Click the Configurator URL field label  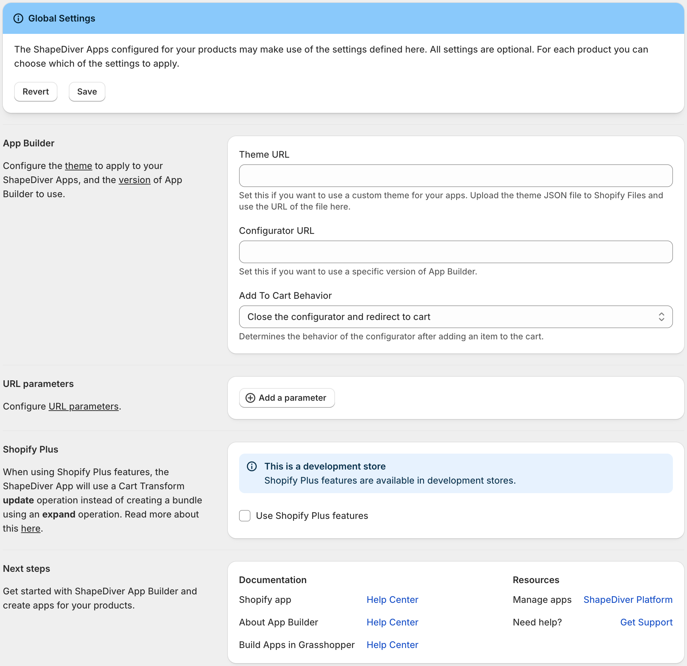[x=276, y=231]
